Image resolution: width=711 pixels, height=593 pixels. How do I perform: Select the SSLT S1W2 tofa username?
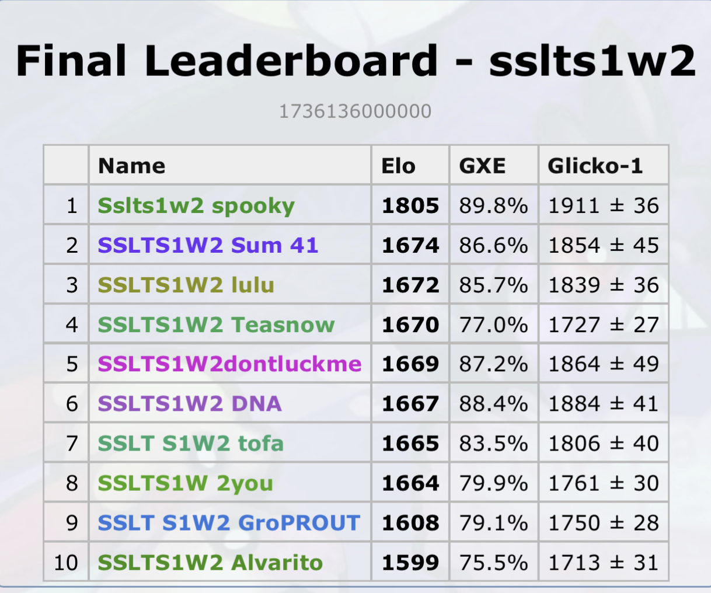coord(190,444)
